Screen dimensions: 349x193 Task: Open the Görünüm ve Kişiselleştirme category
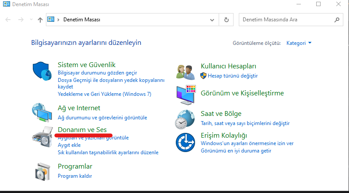pos(242,93)
